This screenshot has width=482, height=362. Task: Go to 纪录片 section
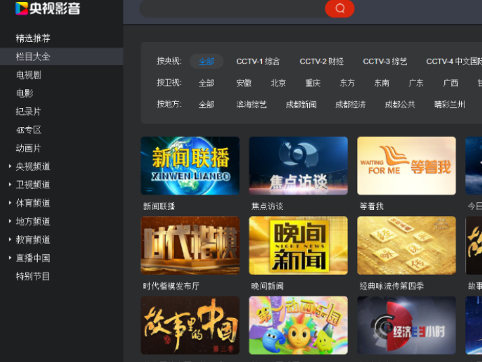[x=28, y=111]
